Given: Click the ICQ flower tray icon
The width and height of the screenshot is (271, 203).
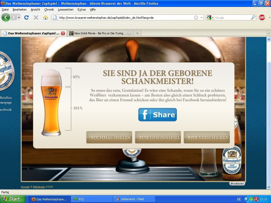Looking at the screenshot, I should tap(251, 199).
